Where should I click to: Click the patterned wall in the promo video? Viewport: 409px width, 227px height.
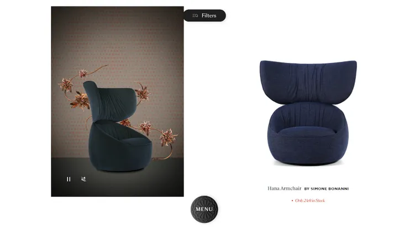[x=117, y=39]
